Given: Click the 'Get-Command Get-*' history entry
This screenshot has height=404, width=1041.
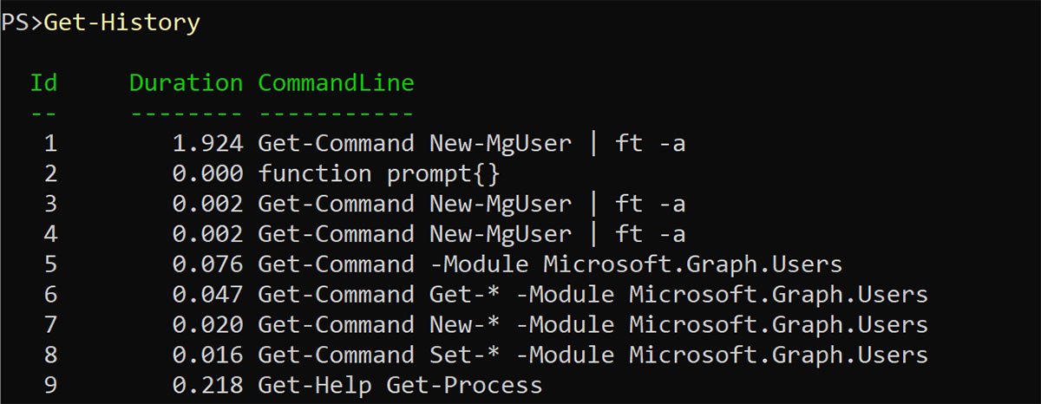Looking at the screenshot, I should coord(593,295).
